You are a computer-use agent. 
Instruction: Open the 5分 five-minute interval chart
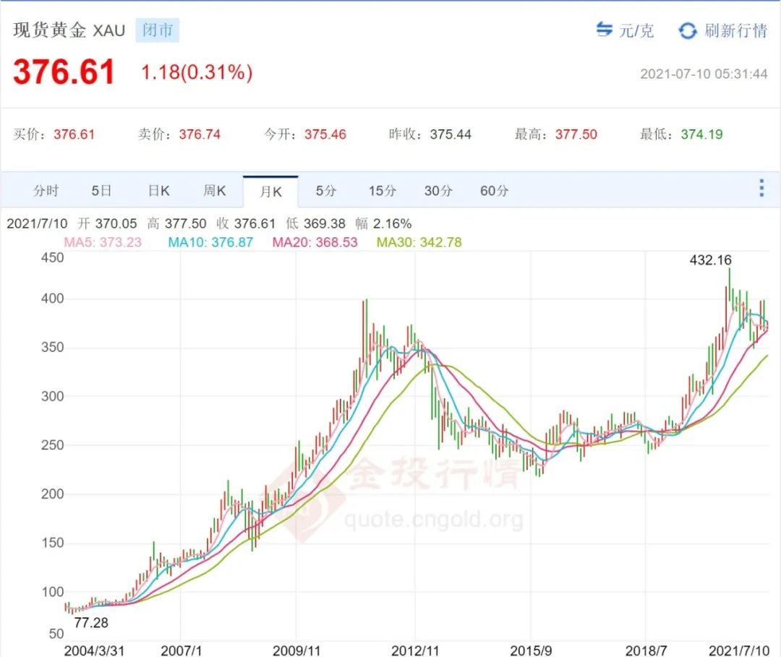pyautogui.click(x=326, y=190)
